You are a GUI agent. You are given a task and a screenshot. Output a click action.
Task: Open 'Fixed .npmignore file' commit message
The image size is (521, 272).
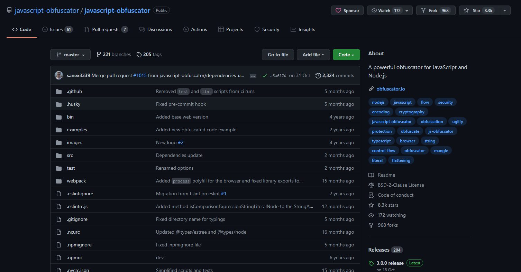click(x=178, y=245)
